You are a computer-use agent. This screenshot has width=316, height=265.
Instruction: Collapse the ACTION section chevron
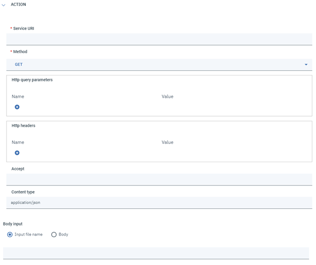click(4, 5)
